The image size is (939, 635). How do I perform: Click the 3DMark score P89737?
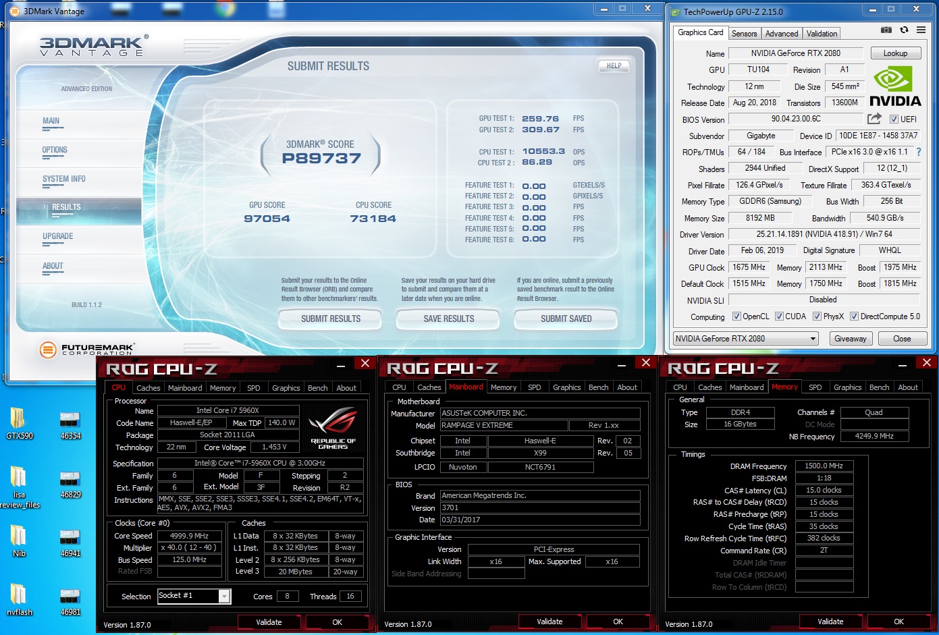point(321,159)
